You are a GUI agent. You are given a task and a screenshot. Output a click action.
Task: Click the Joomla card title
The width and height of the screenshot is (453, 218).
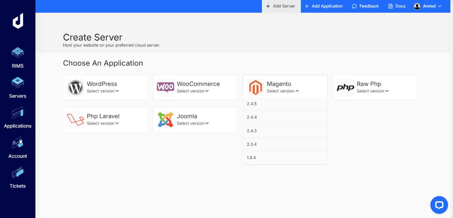click(x=187, y=116)
